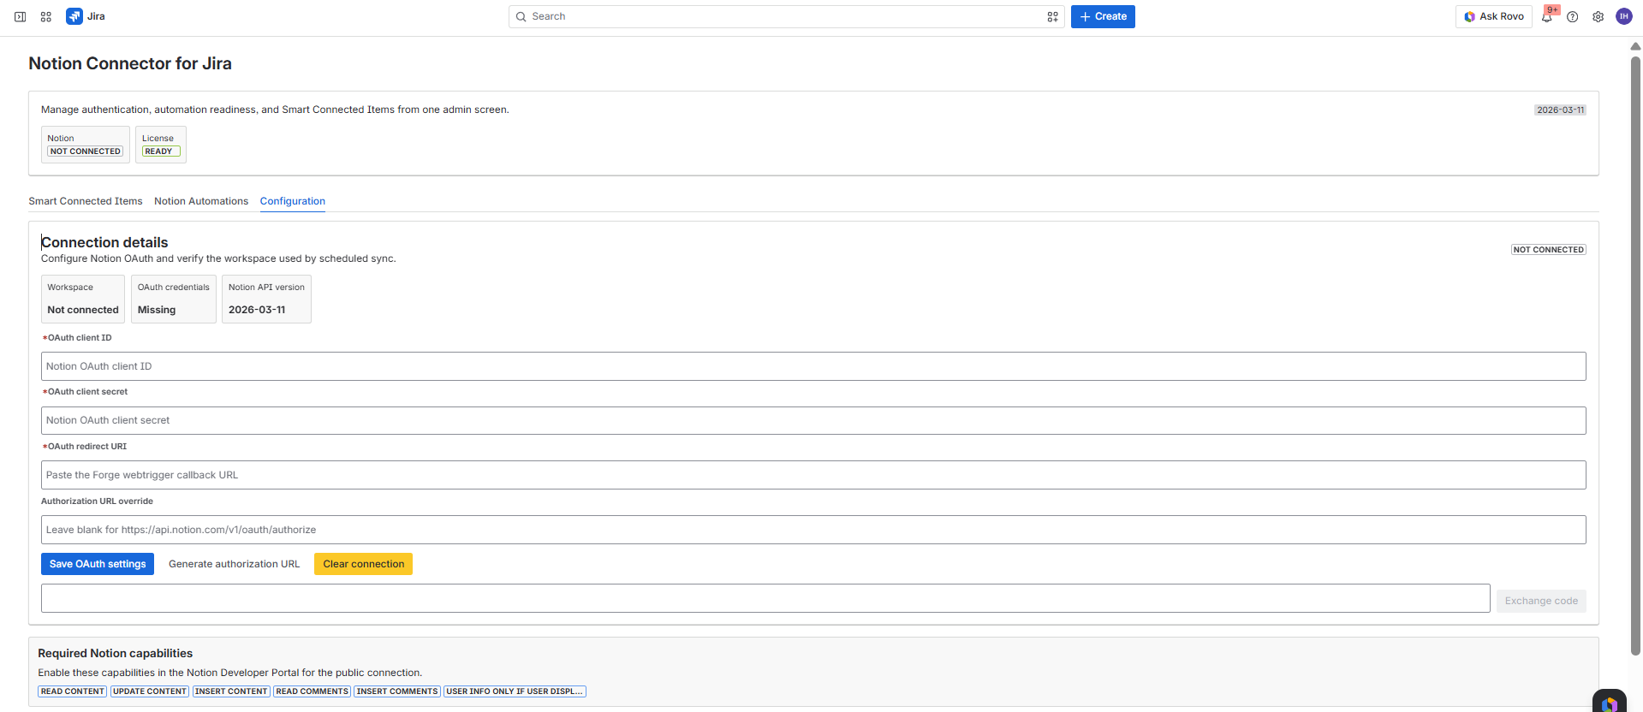
Task: Click Generate authorization URL
Action: point(235,564)
